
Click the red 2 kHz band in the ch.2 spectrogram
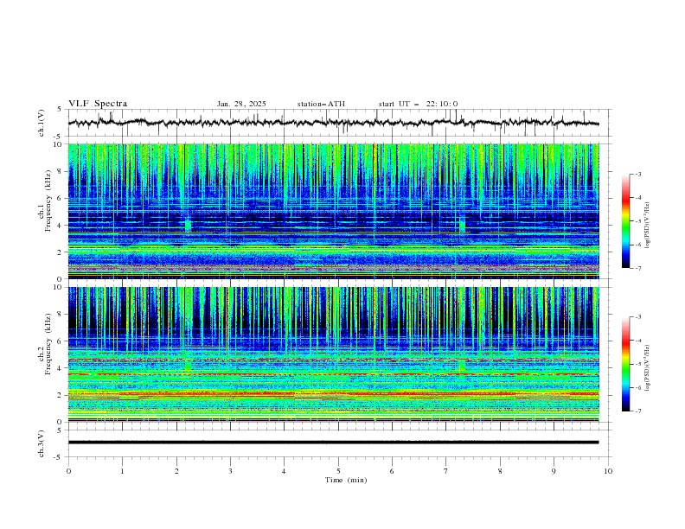pyautogui.click(x=333, y=393)
